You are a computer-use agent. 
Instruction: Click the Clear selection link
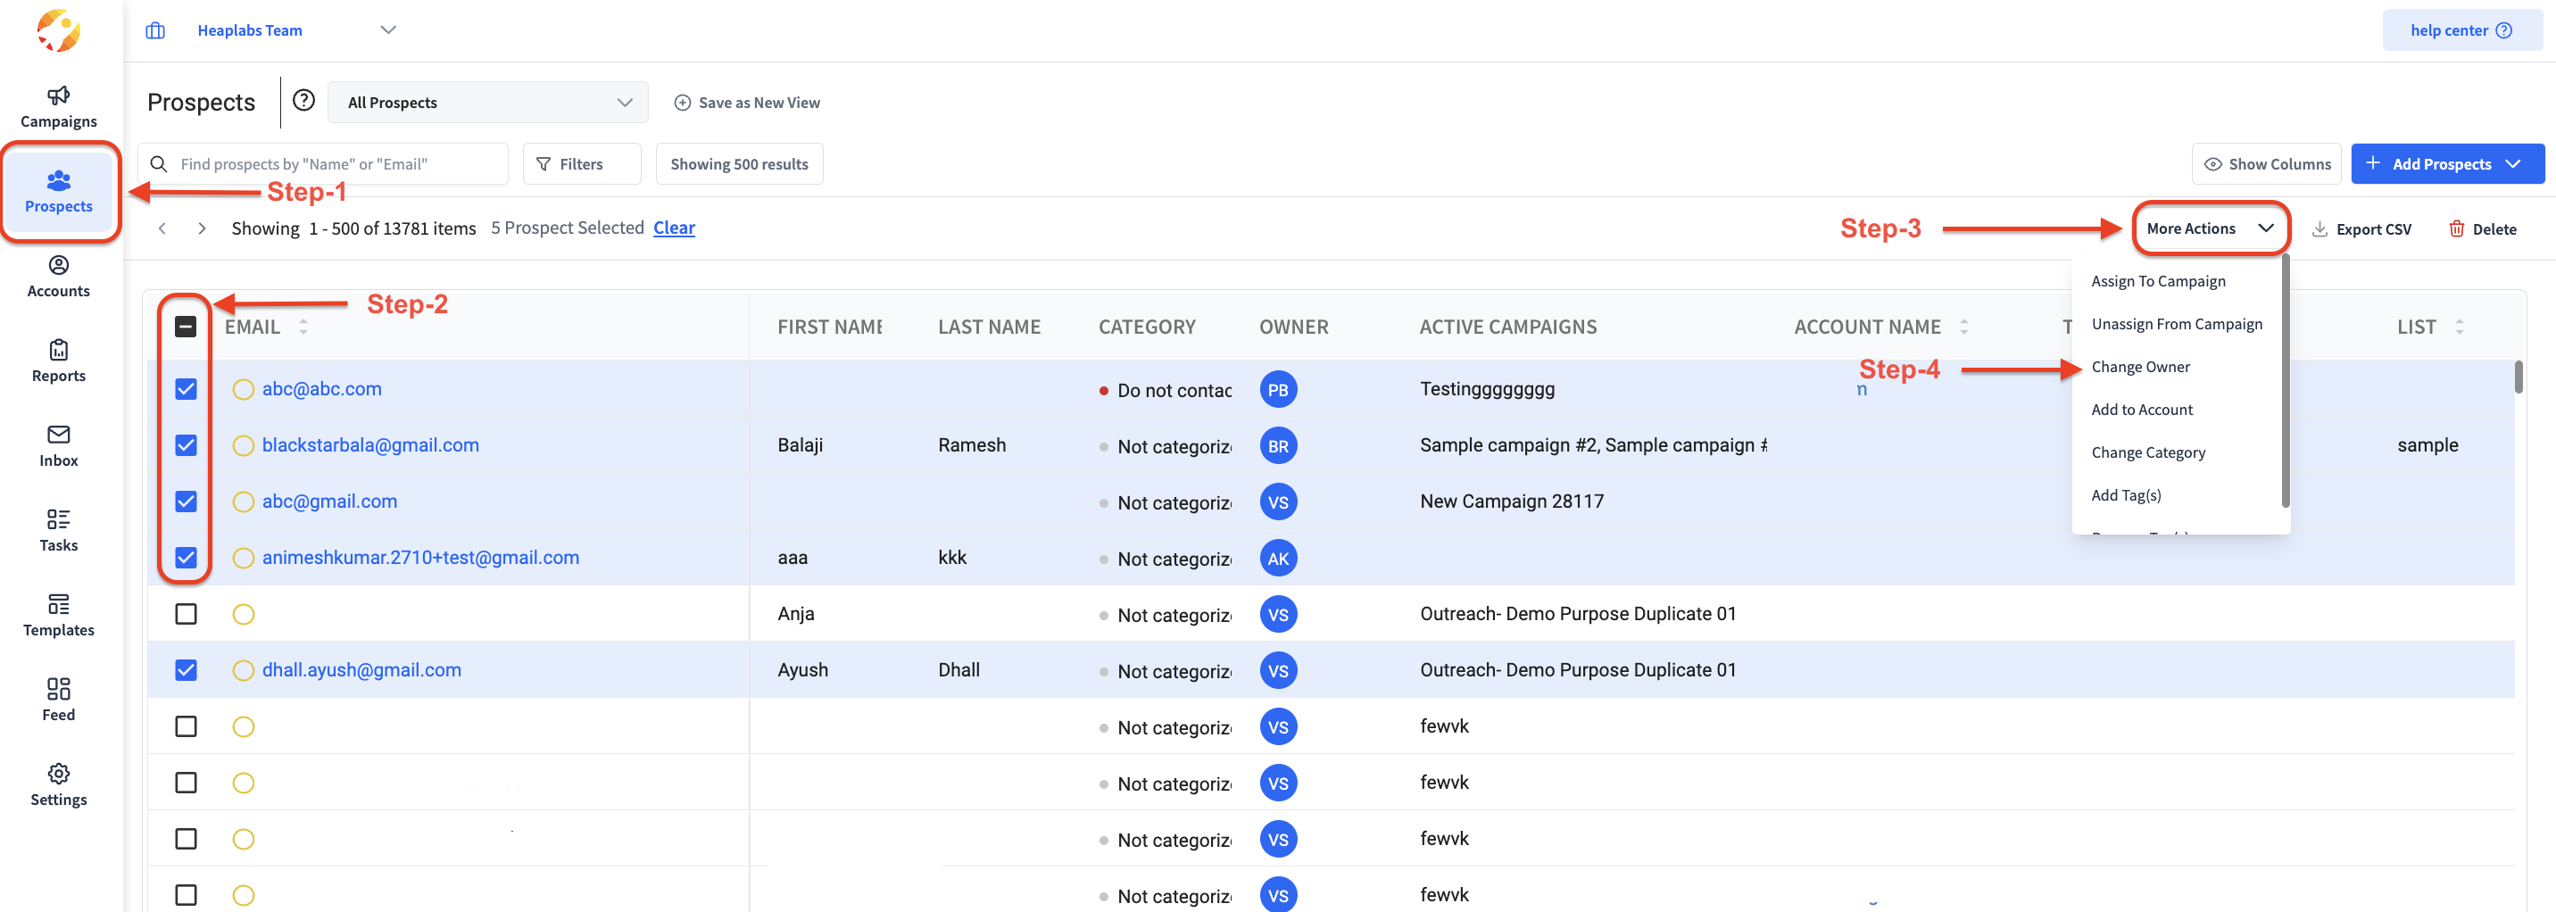click(x=674, y=228)
